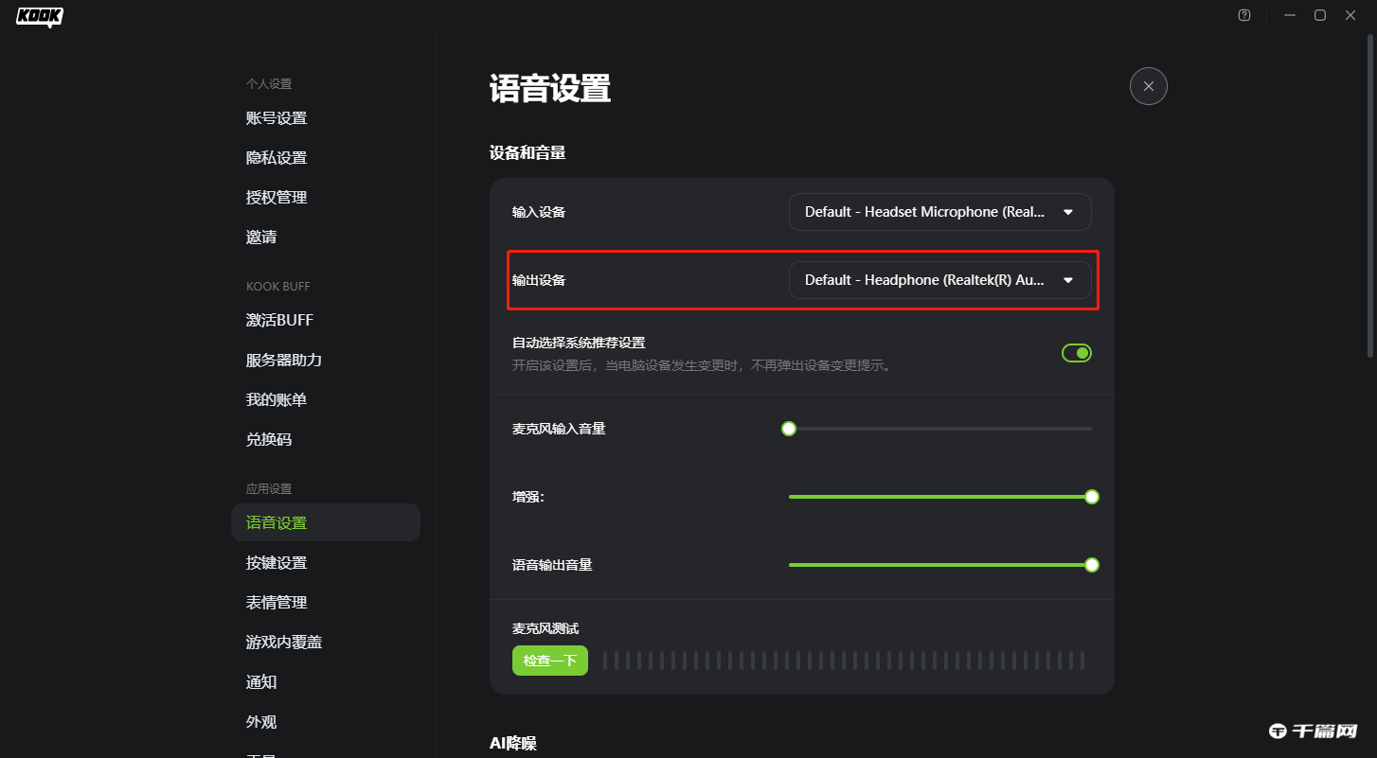The width and height of the screenshot is (1377, 758).
Task: Close the voice settings panel
Action: pos(1148,86)
